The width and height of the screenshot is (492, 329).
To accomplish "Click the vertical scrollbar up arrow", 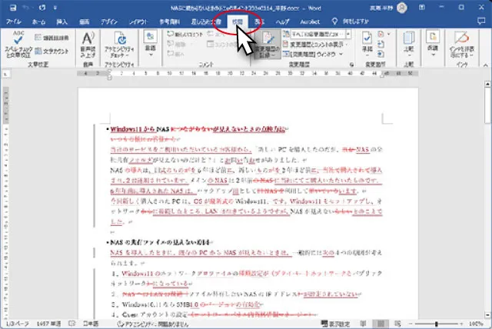I will (487, 84).
